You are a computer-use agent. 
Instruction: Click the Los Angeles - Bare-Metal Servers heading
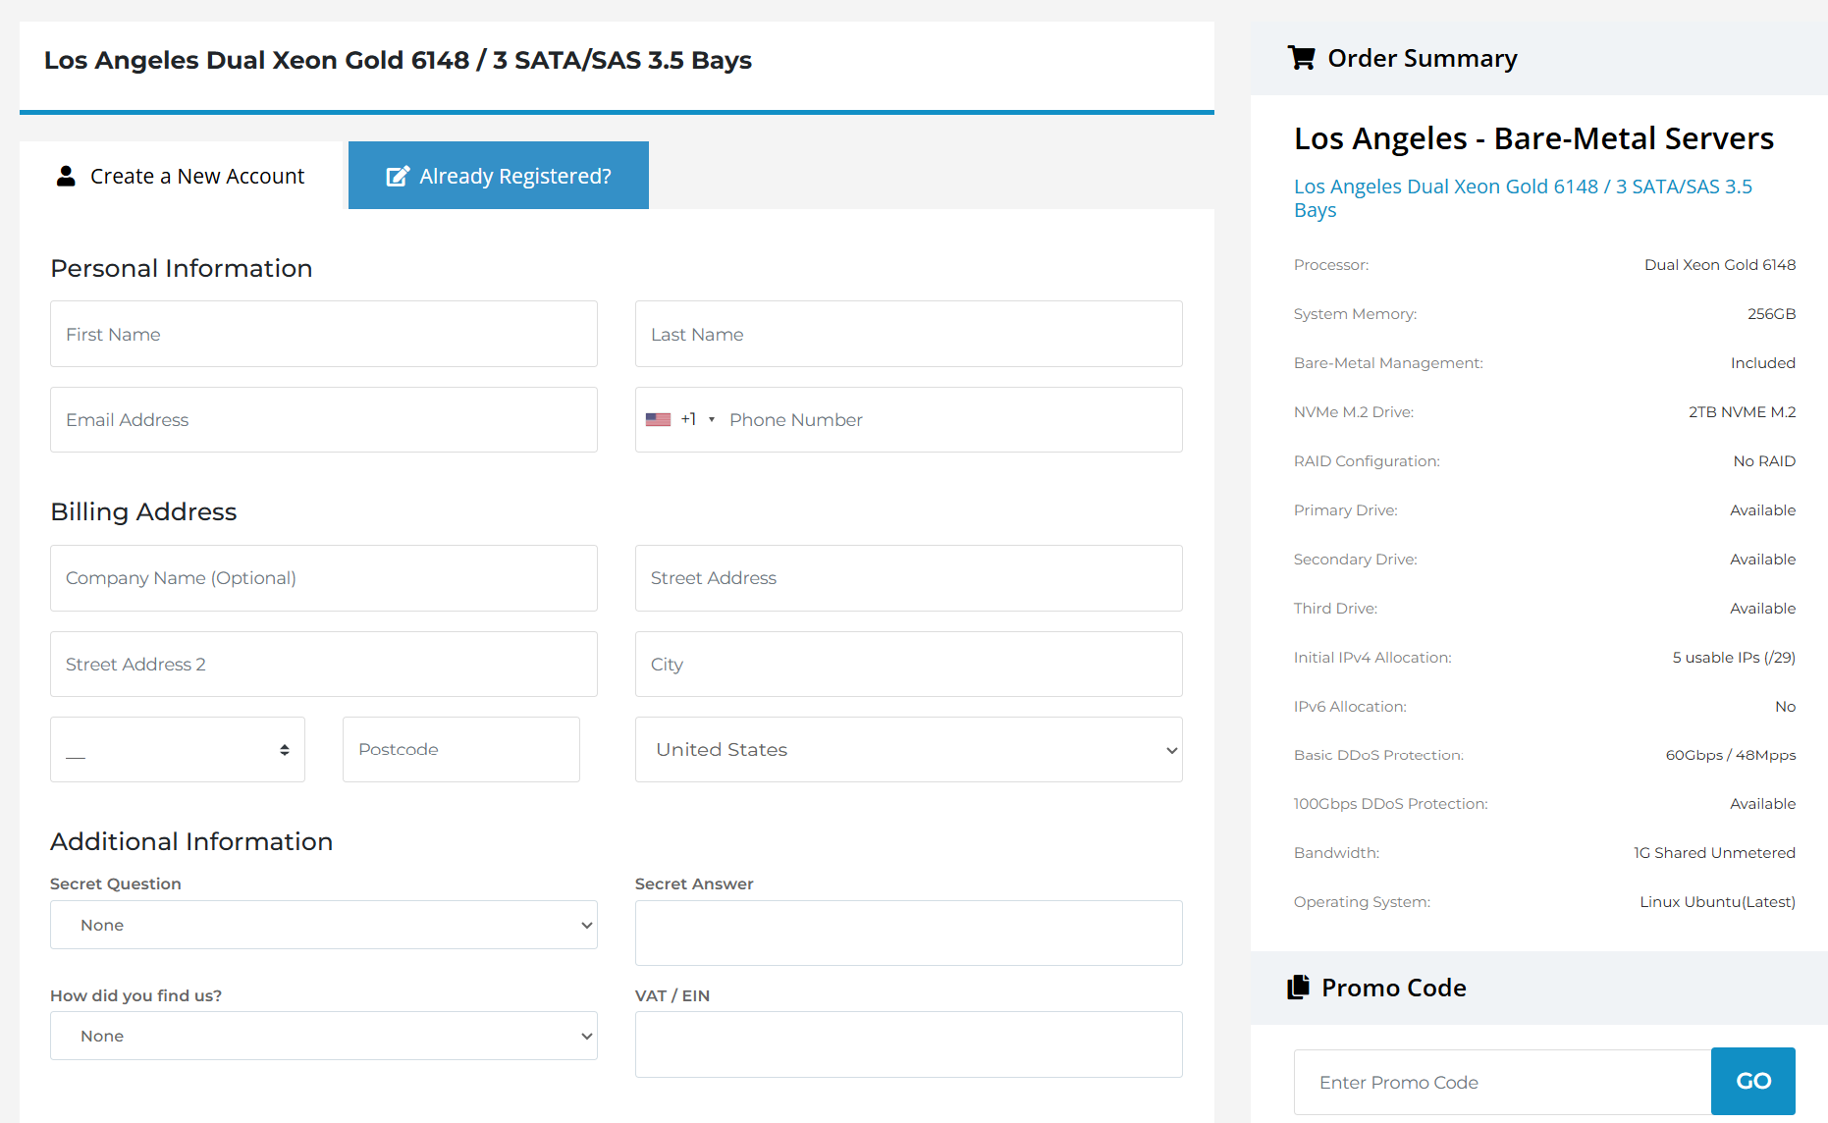[1533, 138]
